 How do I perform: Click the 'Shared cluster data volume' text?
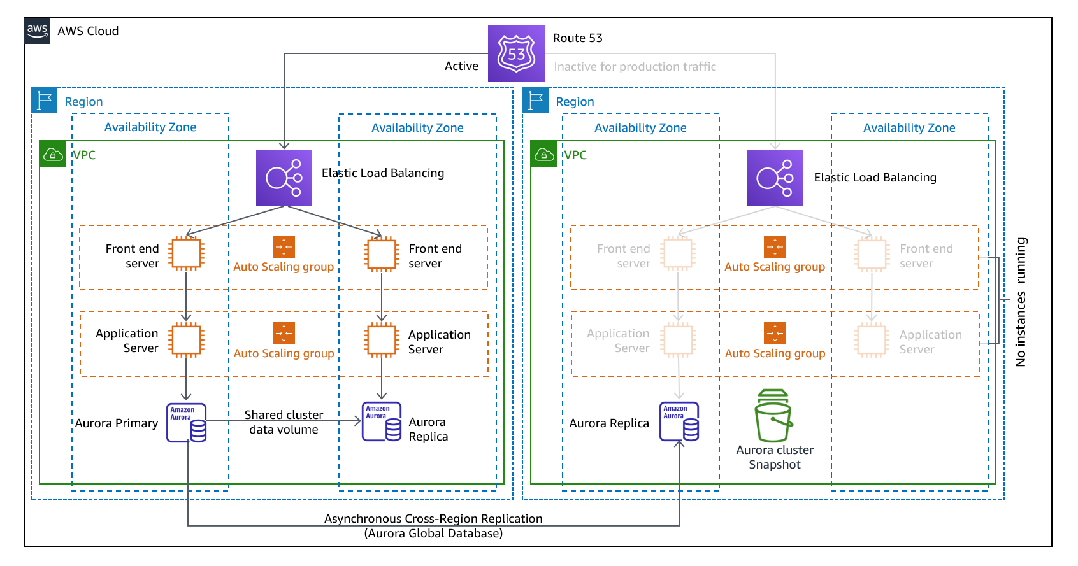pos(284,422)
